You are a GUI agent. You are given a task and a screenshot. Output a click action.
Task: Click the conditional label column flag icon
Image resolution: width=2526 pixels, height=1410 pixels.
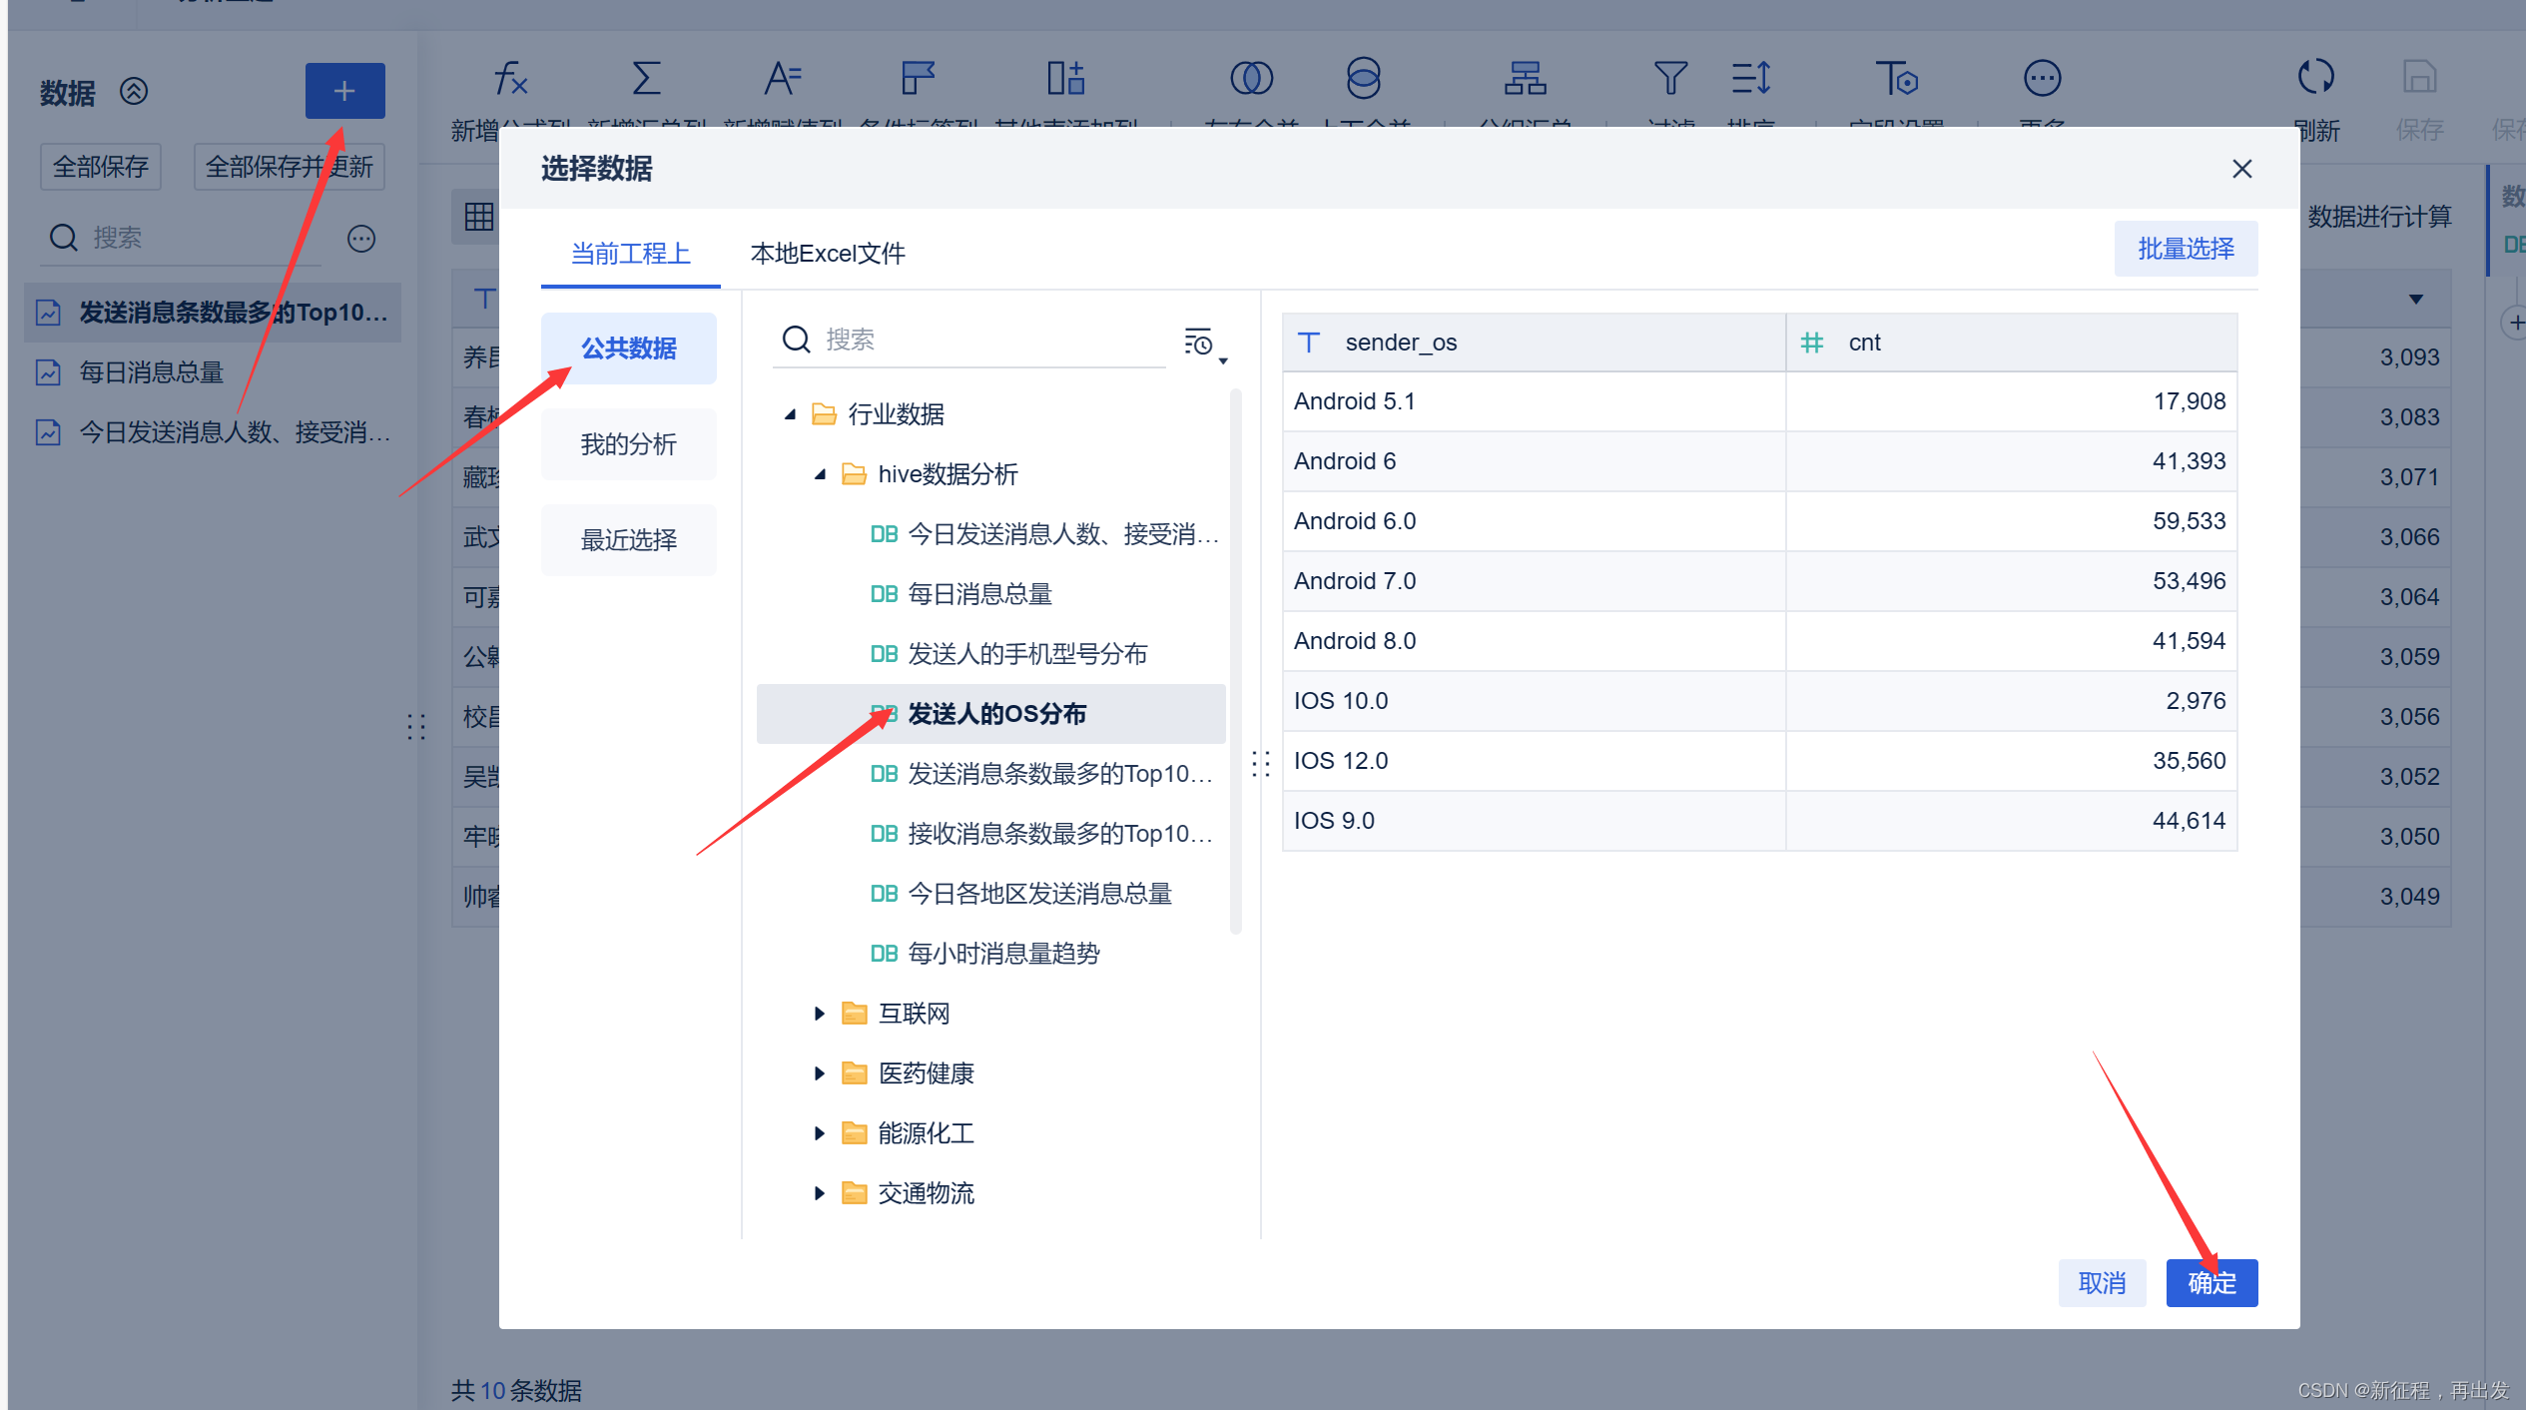(918, 78)
